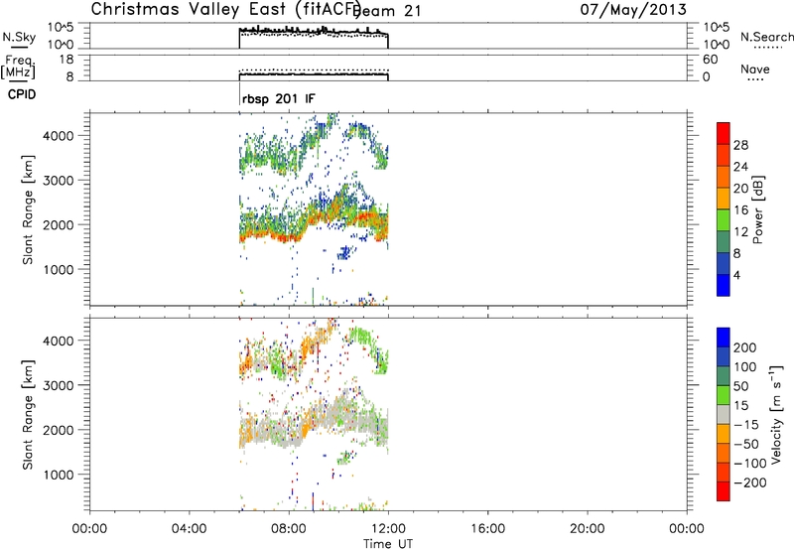Click the '08:00' time tick label
The image size is (794, 550).
point(289,529)
